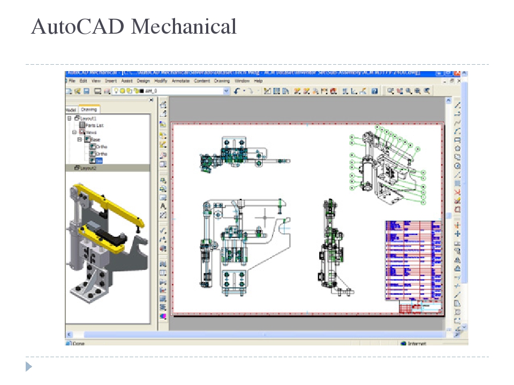Click the red X Erase icon
Screen dimensions: 514x385
458,192
